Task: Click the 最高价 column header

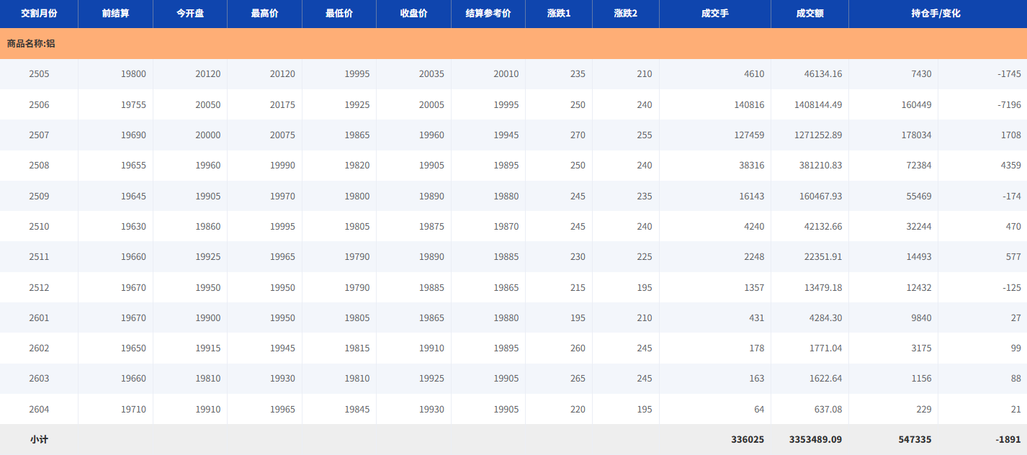Action: pyautogui.click(x=264, y=14)
